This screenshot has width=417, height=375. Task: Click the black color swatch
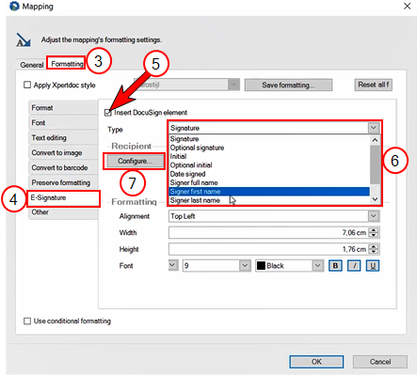pyautogui.click(x=261, y=266)
